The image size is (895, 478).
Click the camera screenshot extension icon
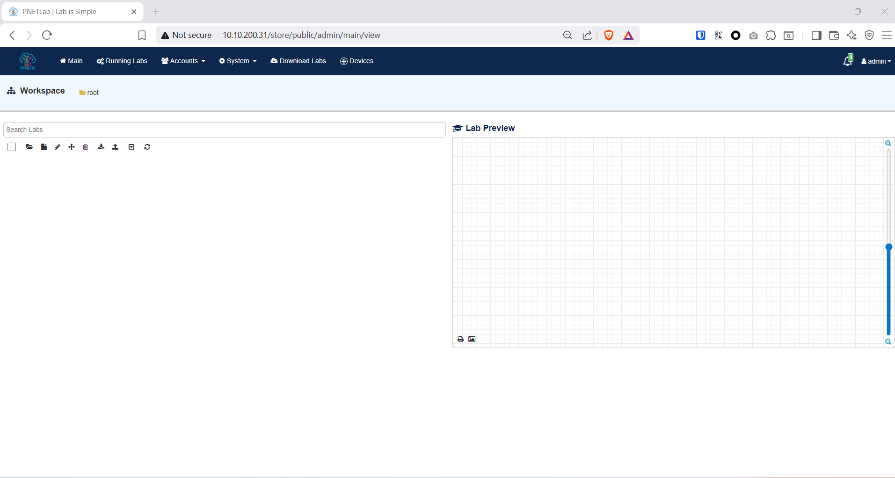pos(753,36)
